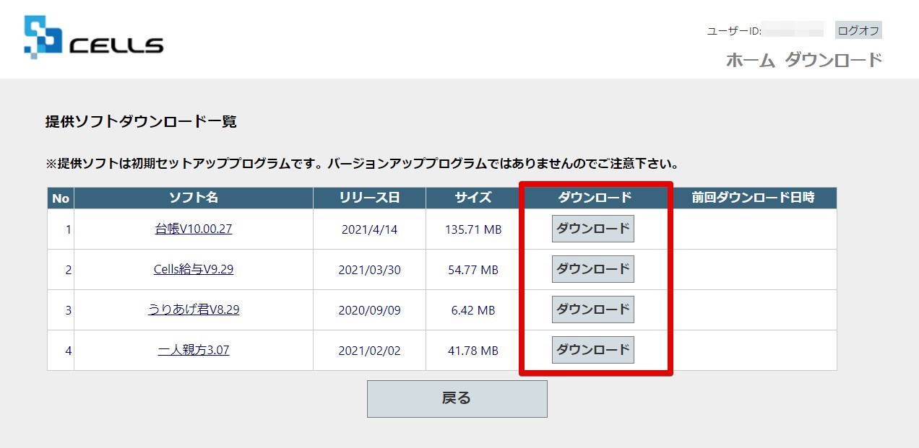Click the リリース日 column header
919x448 pixels.
369,198
